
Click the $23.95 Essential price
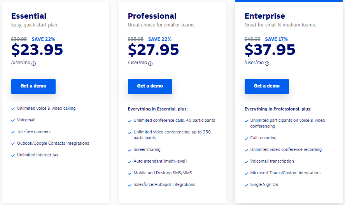37,49
